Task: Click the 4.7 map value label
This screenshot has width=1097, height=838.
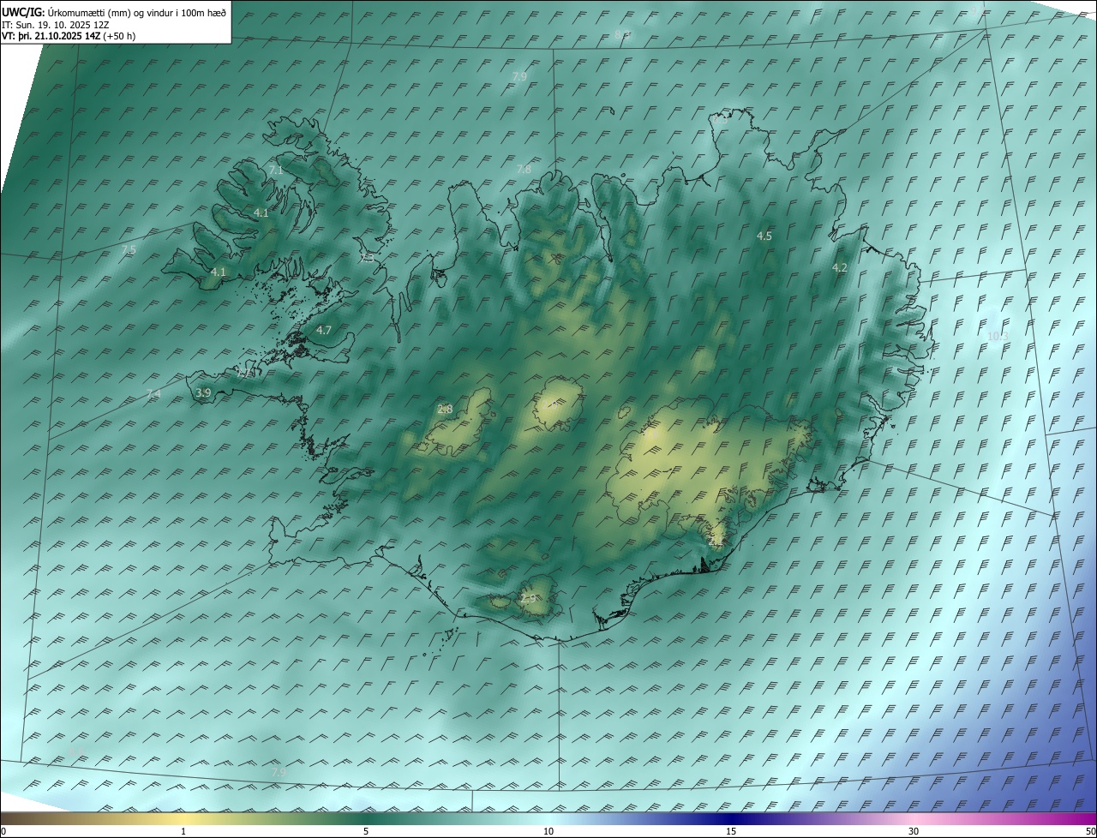Action: coord(324,330)
